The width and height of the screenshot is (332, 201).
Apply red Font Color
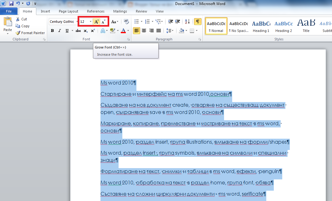tap(123, 31)
